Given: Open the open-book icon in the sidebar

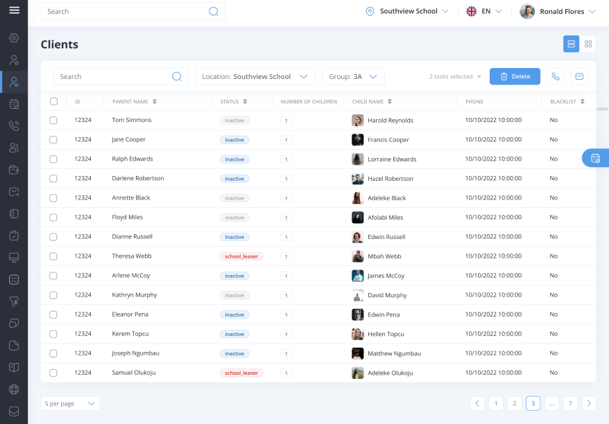Looking at the screenshot, I should tap(14, 367).
